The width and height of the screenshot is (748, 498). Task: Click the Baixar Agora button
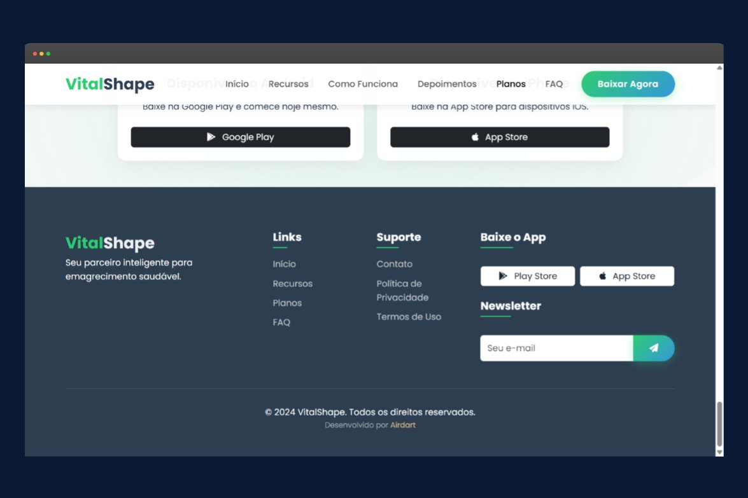(x=628, y=83)
